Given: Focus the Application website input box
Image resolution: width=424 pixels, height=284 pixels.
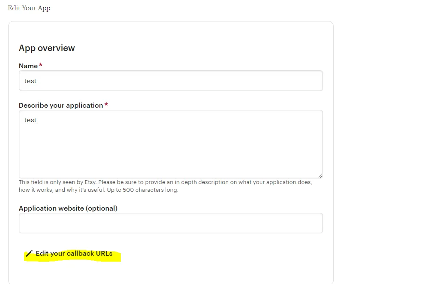Looking at the screenshot, I should pyautogui.click(x=170, y=223).
